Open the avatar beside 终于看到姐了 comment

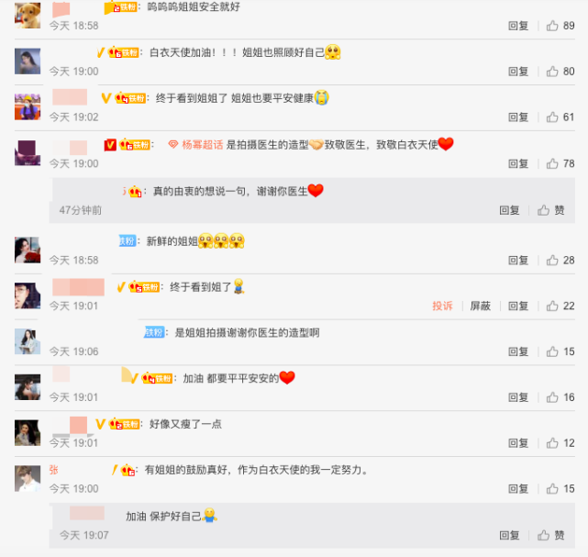click(28, 296)
